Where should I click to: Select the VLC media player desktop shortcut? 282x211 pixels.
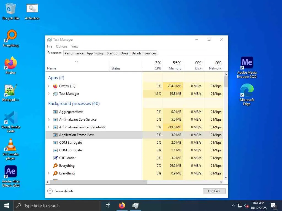[11, 149]
